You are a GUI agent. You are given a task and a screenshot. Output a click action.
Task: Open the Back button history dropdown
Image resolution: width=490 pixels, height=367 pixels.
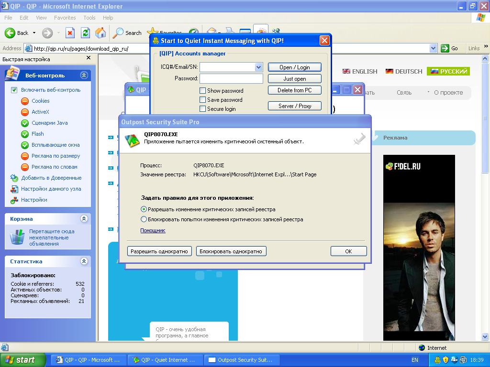click(x=34, y=33)
